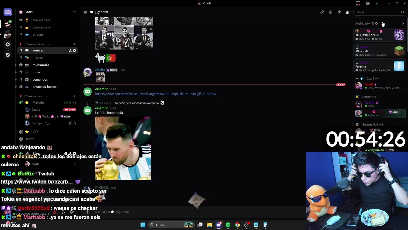Open OBS Studio from taskbar
Screen dimensions: 408x230
tap(247, 225)
